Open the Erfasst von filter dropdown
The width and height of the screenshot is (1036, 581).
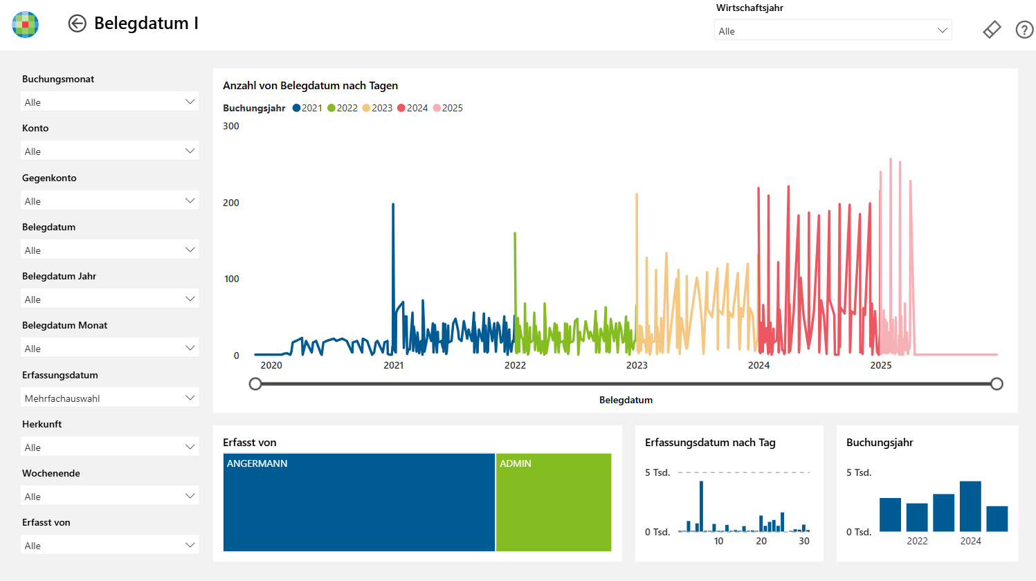(x=110, y=545)
